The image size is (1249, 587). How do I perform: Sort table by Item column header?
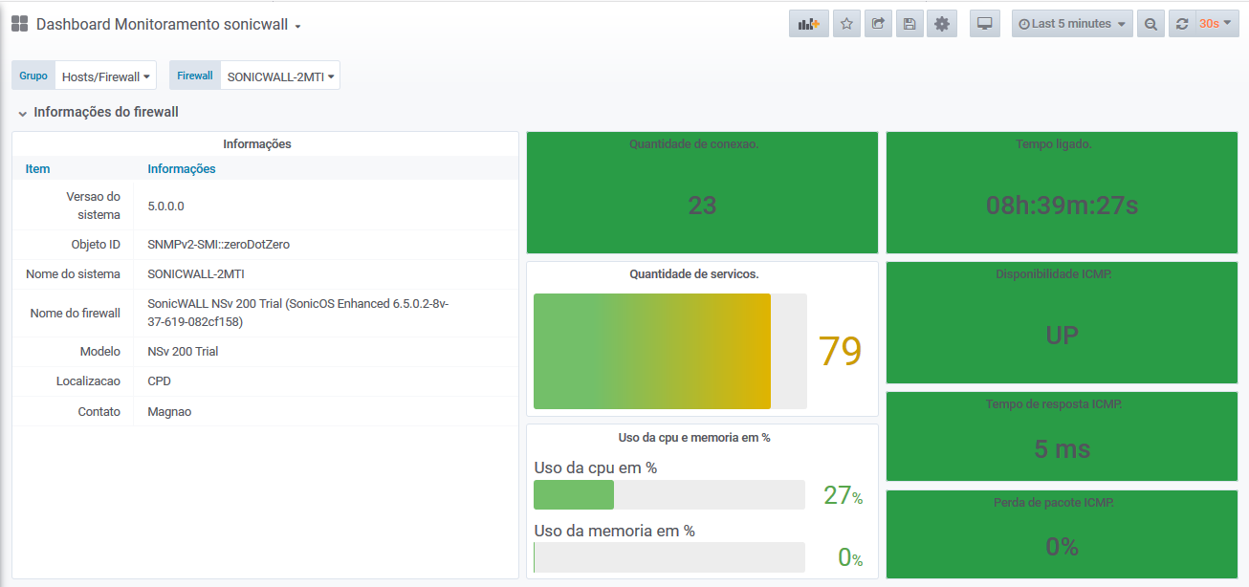click(38, 169)
